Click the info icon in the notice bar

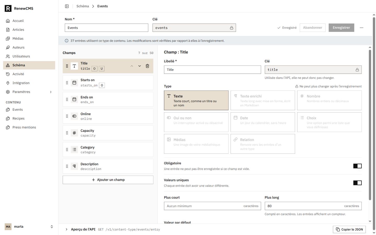[66, 41]
